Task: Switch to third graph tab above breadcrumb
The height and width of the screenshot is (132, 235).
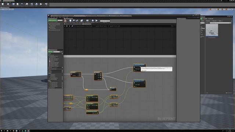Action: (87, 24)
